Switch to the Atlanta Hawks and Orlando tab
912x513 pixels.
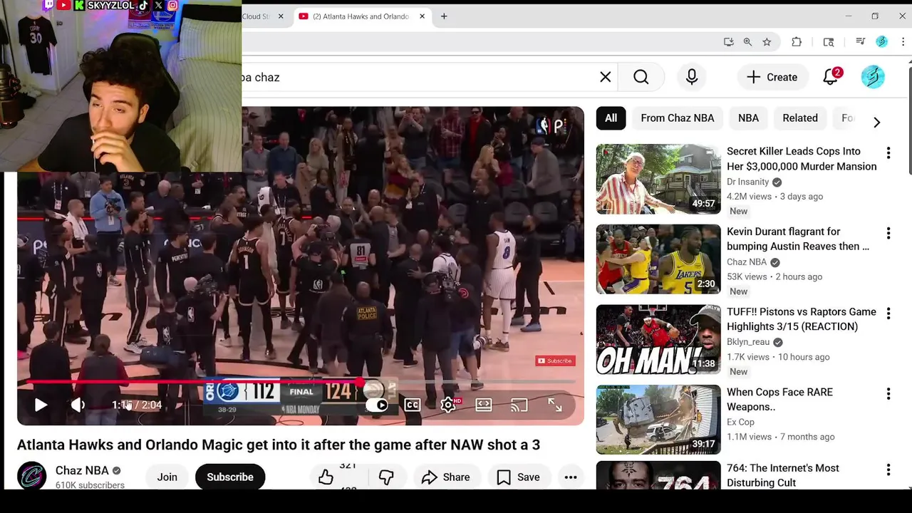pyautogui.click(x=361, y=16)
